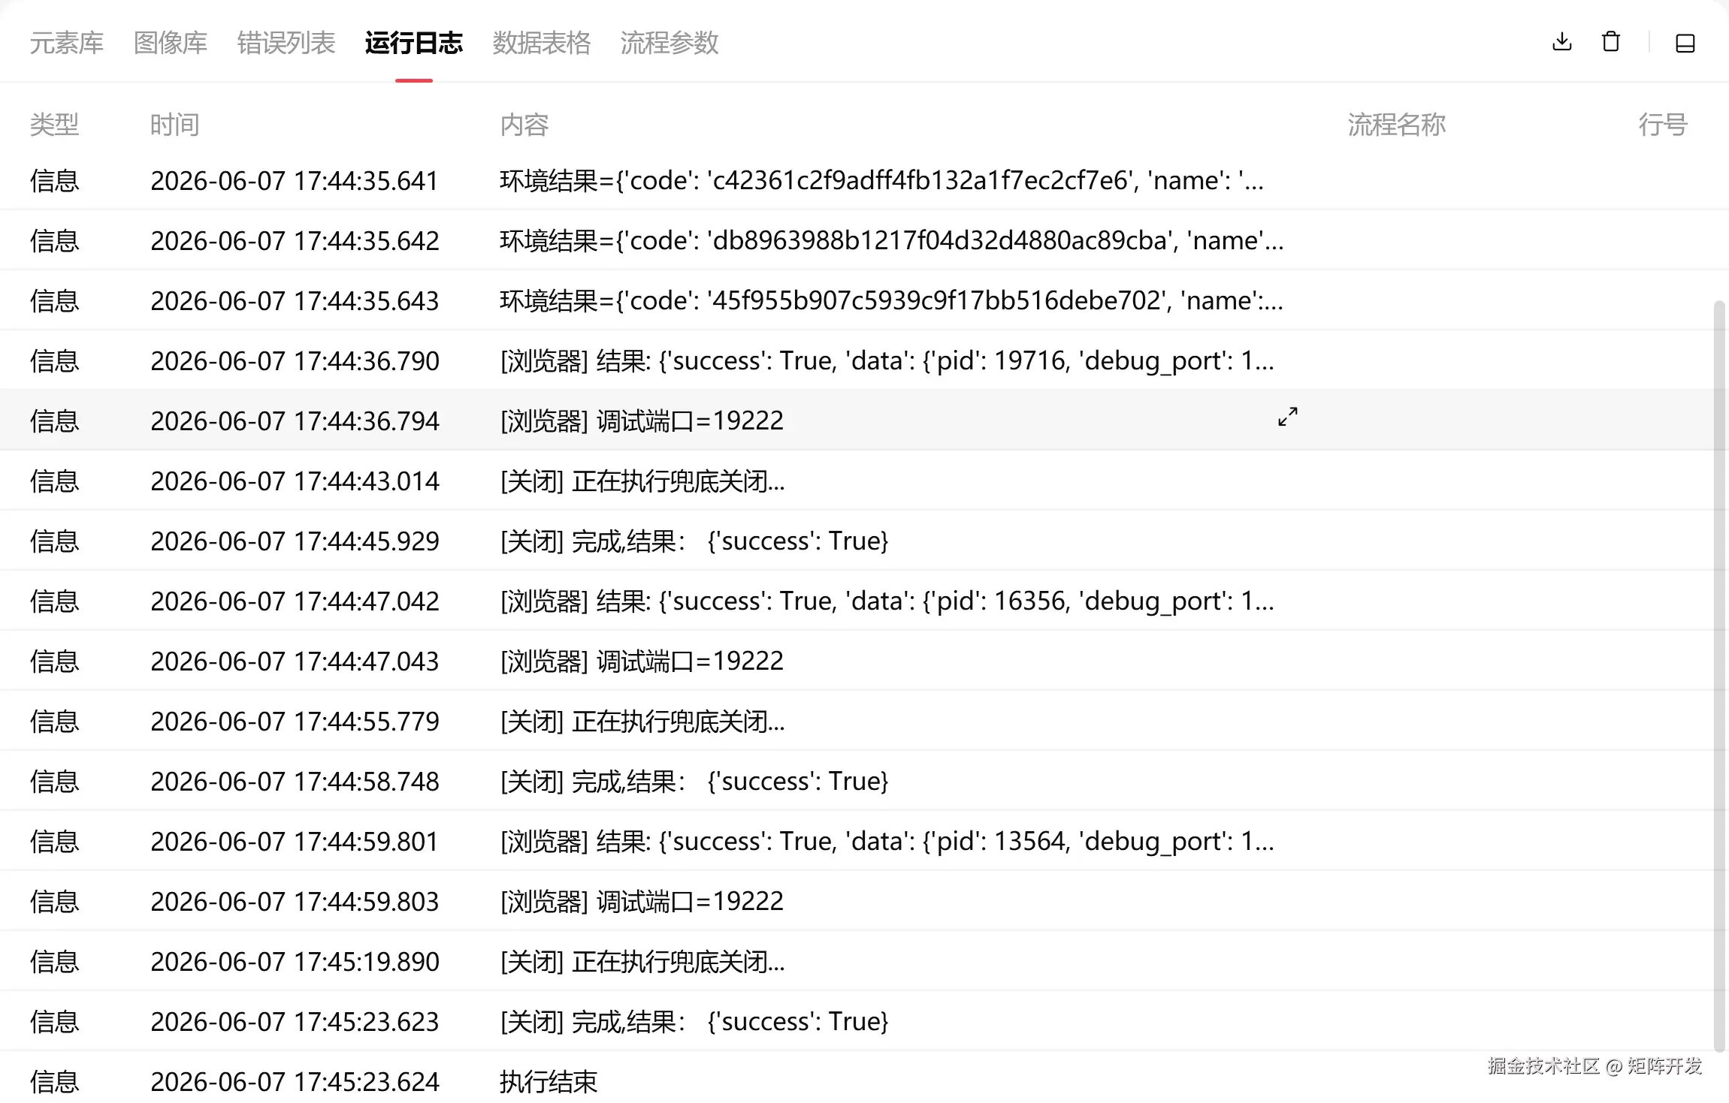The image size is (1729, 1103).
Task: Open the 流程参数 tab
Action: pos(670,43)
